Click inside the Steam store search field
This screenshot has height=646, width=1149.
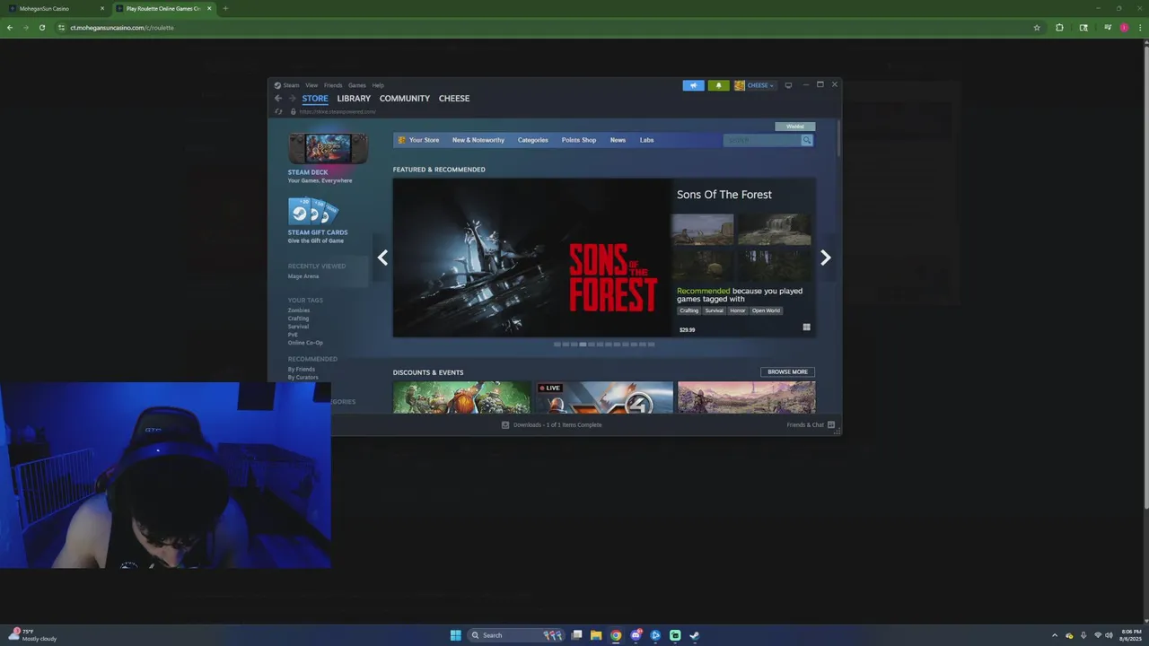(762, 140)
